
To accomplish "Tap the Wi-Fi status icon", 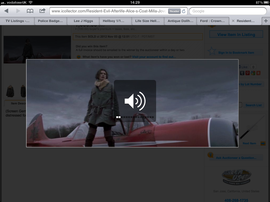I will coord(31,2).
